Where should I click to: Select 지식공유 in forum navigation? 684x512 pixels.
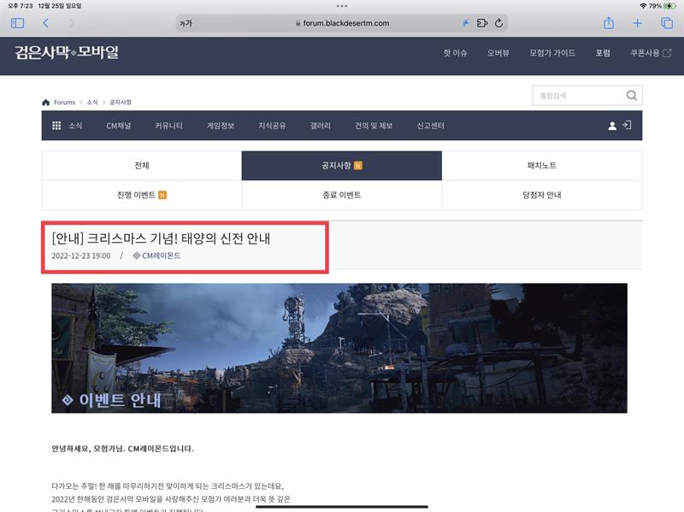pyautogui.click(x=272, y=126)
